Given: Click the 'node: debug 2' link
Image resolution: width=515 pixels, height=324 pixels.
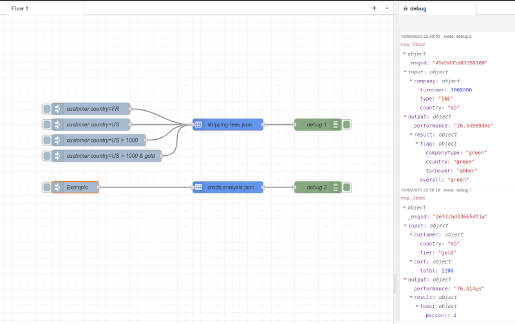Looking at the screenshot, I should [x=458, y=37].
